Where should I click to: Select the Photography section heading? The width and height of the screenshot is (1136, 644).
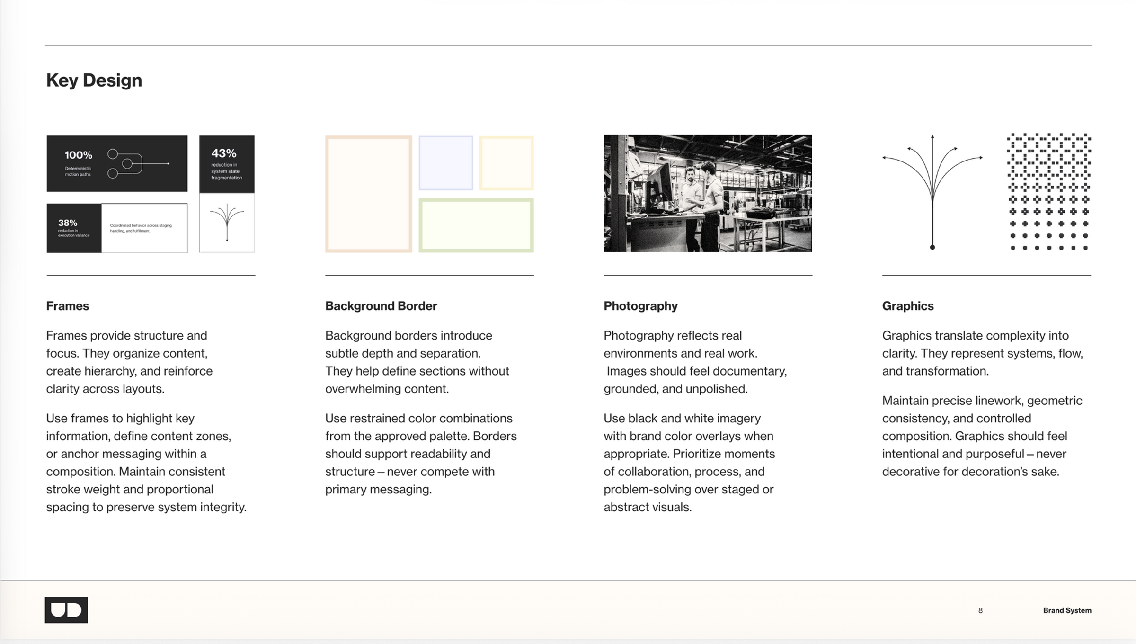pos(640,306)
